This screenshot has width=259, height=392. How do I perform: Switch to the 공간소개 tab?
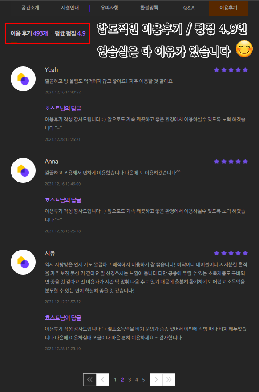(29, 8)
